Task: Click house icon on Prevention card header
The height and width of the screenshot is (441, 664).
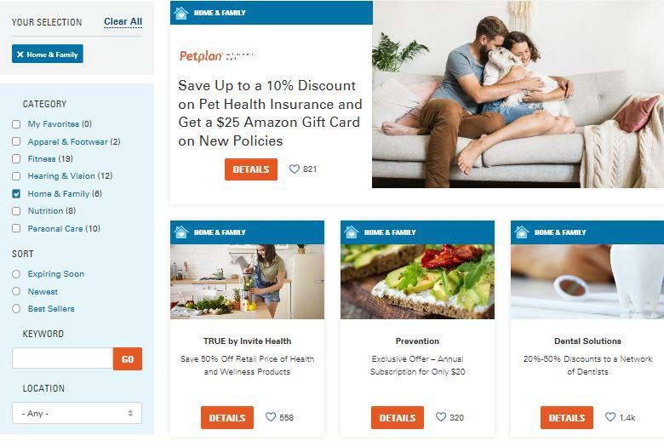Action: click(352, 232)
